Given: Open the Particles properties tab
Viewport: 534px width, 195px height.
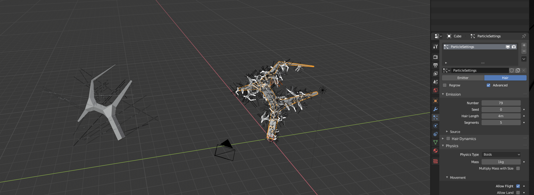Looking at the screenshot, I should pos(435,117).
